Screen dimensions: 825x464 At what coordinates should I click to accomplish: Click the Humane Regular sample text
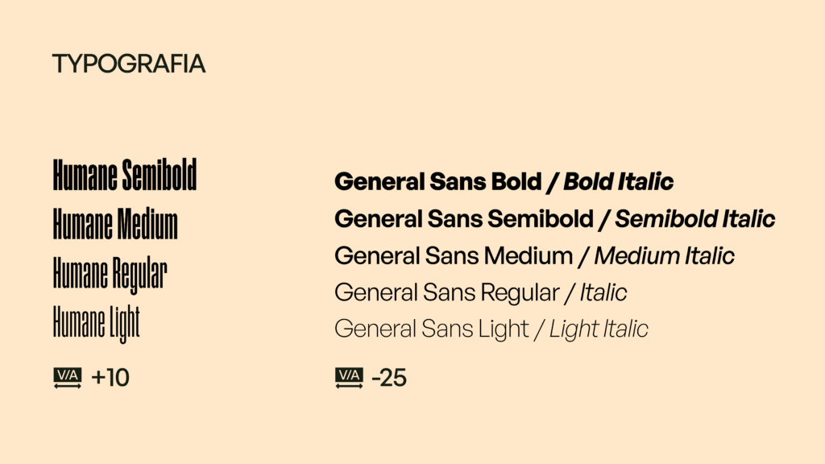[110, 274]
